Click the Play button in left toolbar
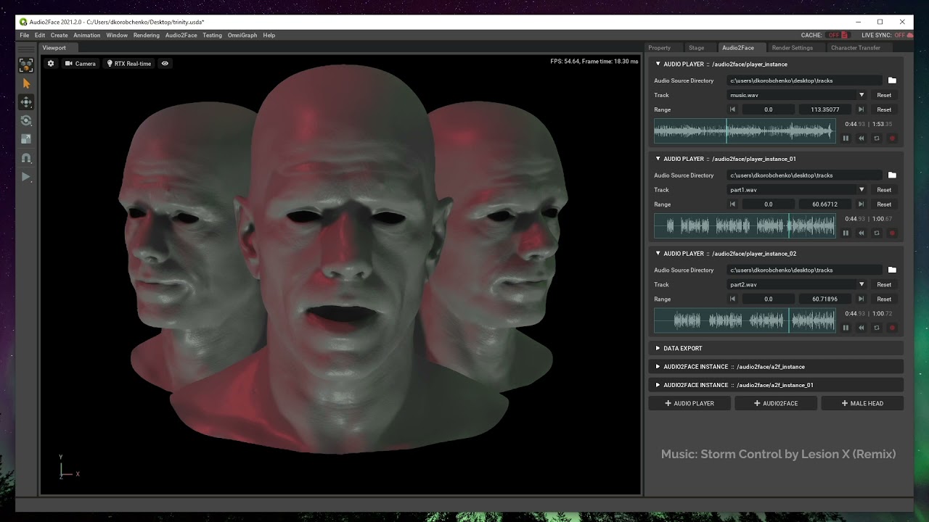Image resolution: width=929 pixels, height=522 pixels. [26, 177]
